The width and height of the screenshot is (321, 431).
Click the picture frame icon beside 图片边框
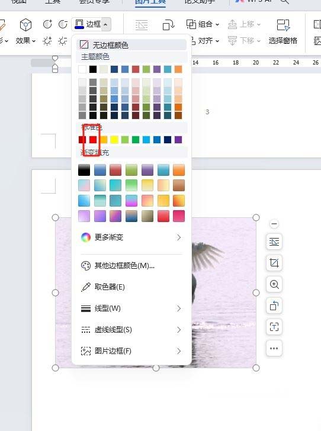[x=85, y=351]
